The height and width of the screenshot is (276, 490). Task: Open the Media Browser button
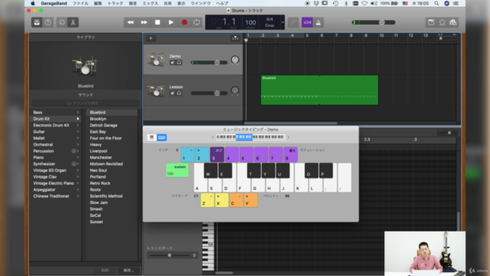point(453,22)
